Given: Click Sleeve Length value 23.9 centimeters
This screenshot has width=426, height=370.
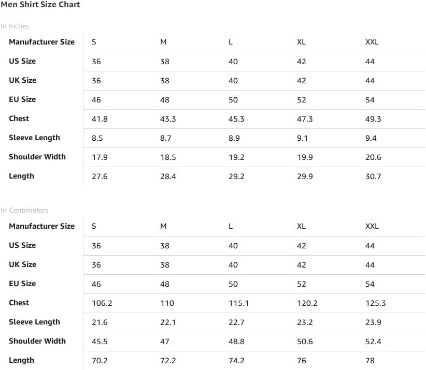Looking at the screenshot, I should [373, 322].
